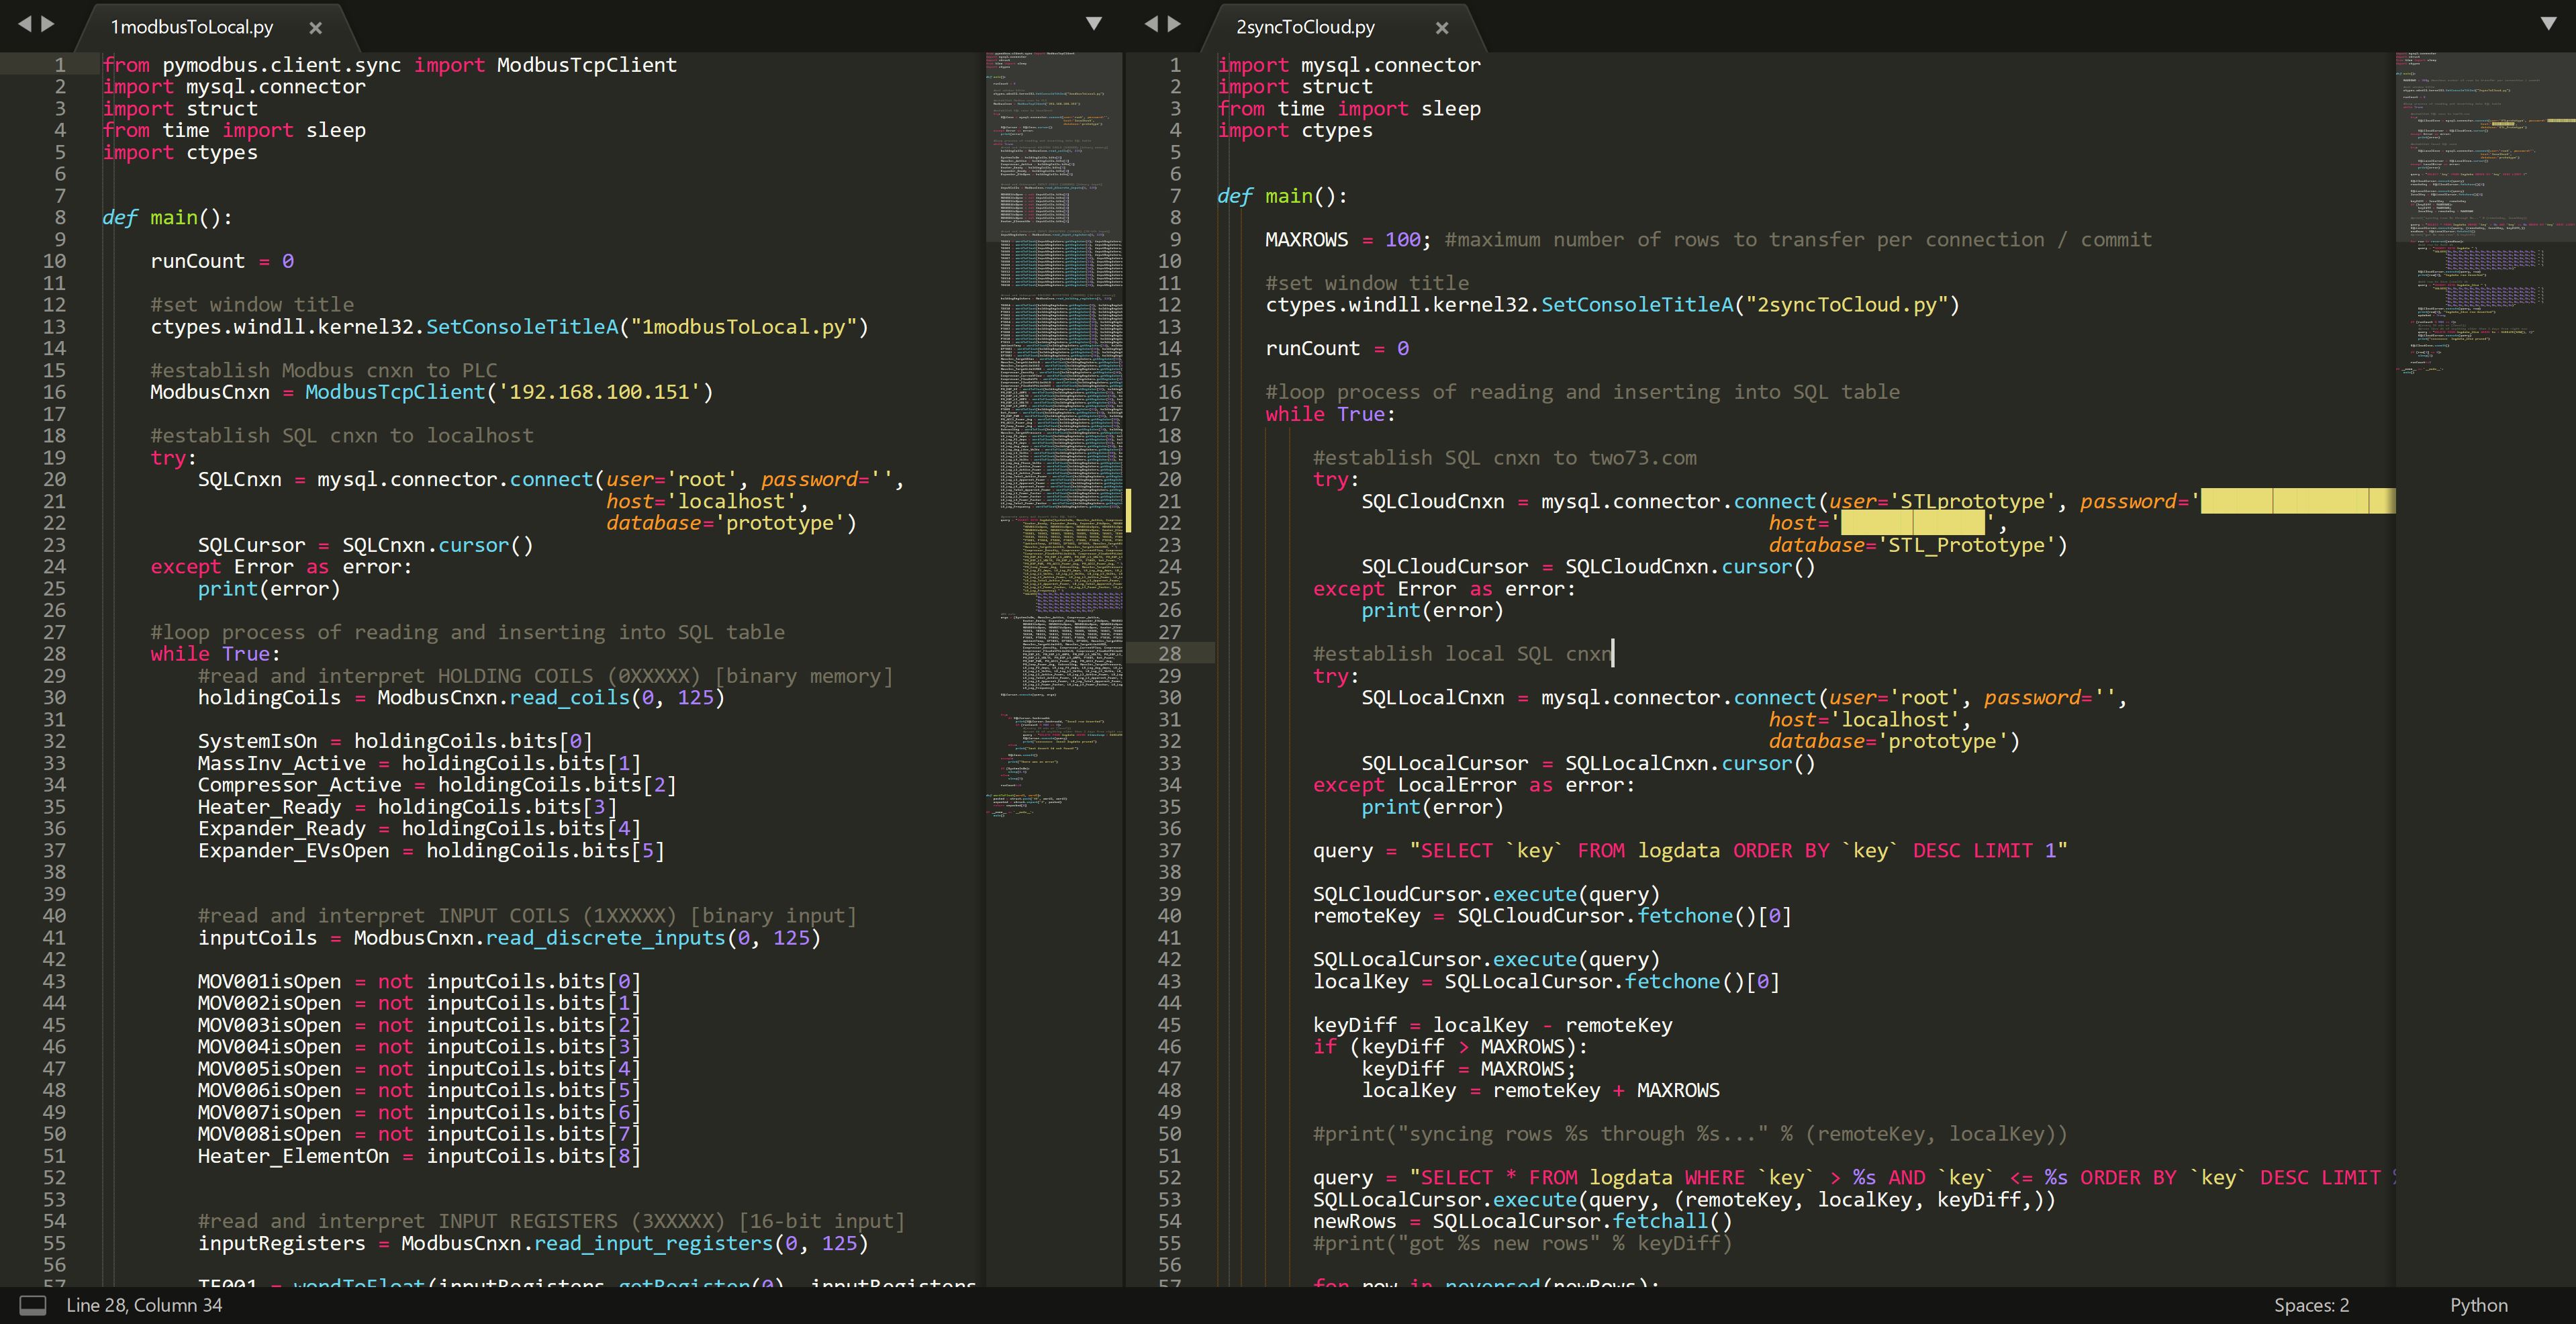The height and width of the screenshot is (1324, 2576).
Task: Toggle sidebar icon in status bar
Action: (x=33, y=1305)
